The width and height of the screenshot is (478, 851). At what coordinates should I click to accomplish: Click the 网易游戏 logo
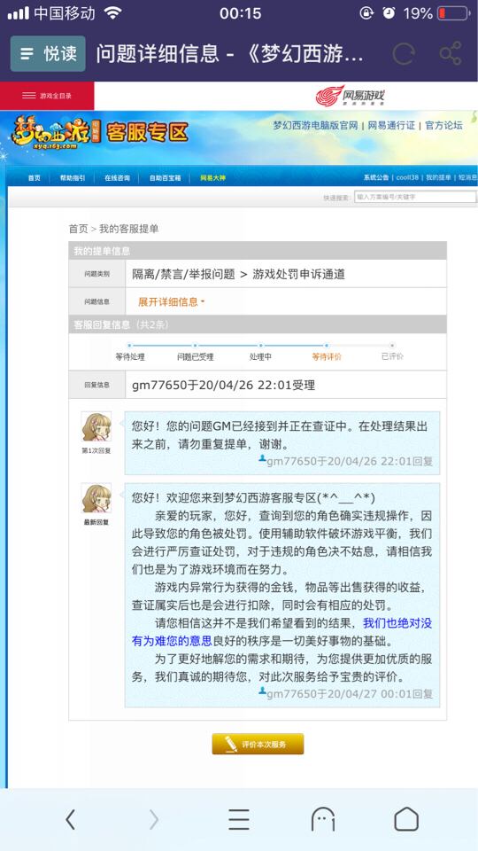[351, 96]
